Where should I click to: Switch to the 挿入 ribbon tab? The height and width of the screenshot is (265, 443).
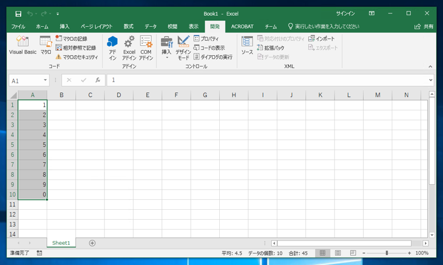point(65,27)
